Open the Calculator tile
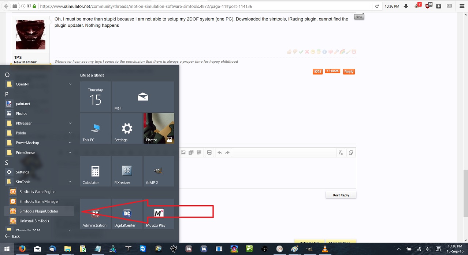The image size is (468, 255). pos(95,171)
